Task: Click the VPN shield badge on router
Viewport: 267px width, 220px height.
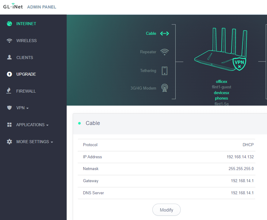Action: (239, 64)
